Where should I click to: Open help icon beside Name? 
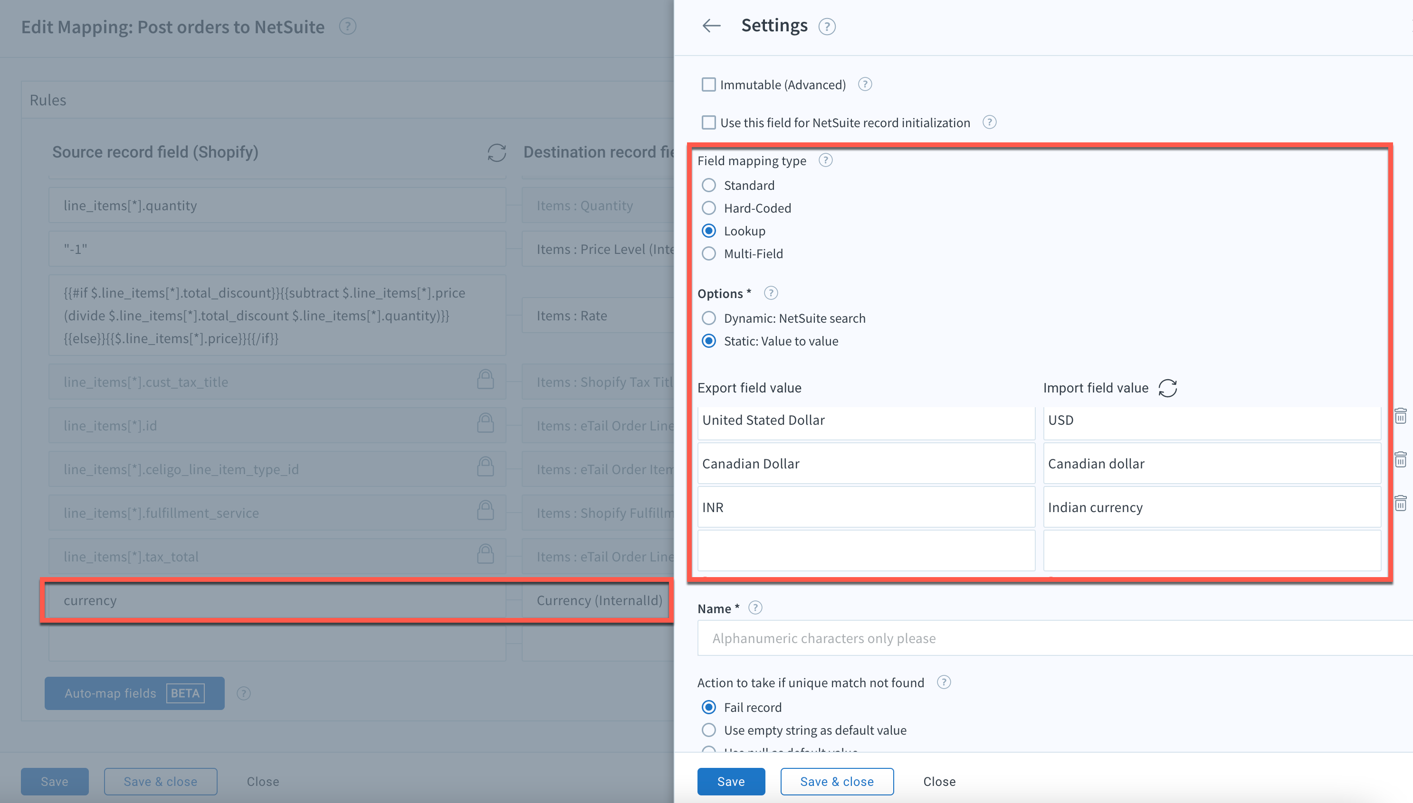(755, 608)
